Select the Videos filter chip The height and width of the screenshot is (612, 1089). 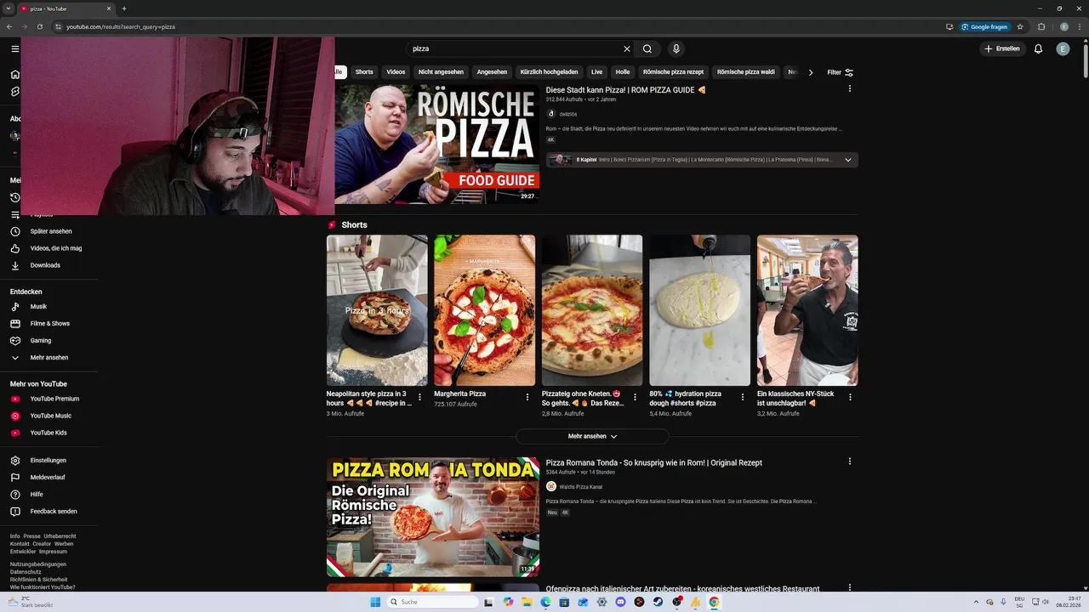pyautogui.click(x=396, y=72)
